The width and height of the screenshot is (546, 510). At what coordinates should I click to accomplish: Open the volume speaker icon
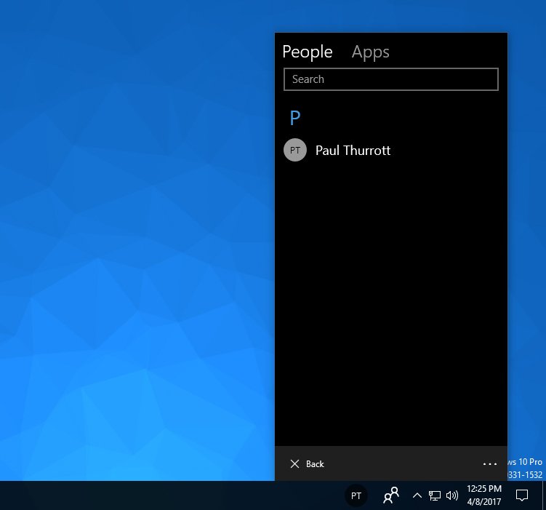tap(452, 495)
